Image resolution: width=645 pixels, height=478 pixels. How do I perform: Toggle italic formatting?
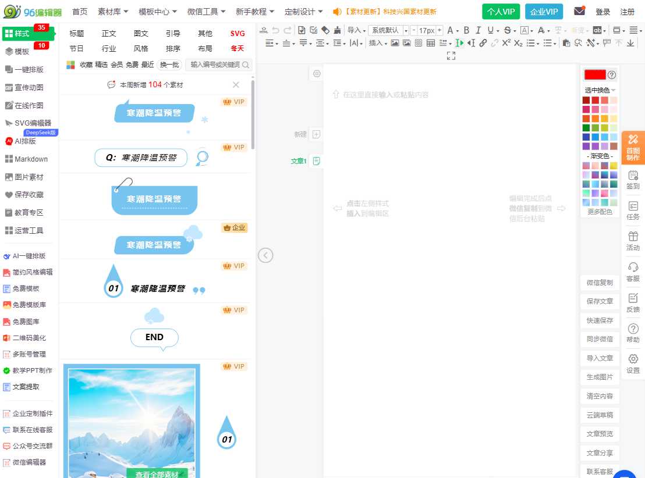477,30
